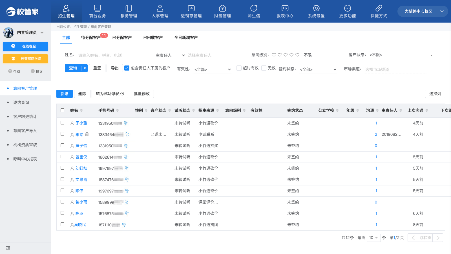This screenshot has height=254, width=451.
Task: Check the row checkbox for 于小雅
Action: click(x=63, y=123)
